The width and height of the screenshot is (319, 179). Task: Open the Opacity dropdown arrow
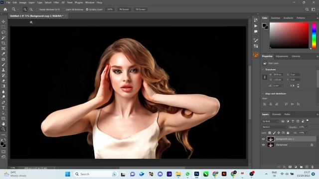pyautogui.click(x=307, y=127)
